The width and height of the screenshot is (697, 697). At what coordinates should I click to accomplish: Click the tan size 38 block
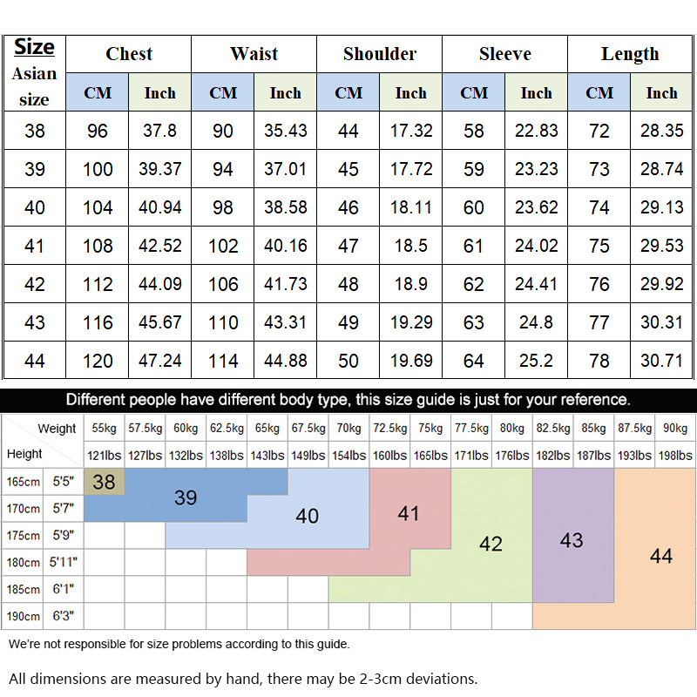point(104,482)
